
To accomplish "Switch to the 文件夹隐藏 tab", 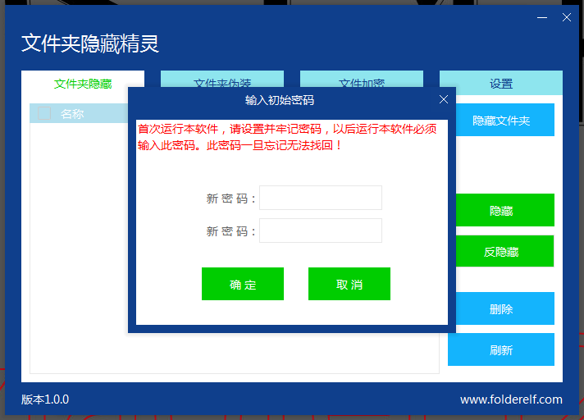I will coord(83,83).
